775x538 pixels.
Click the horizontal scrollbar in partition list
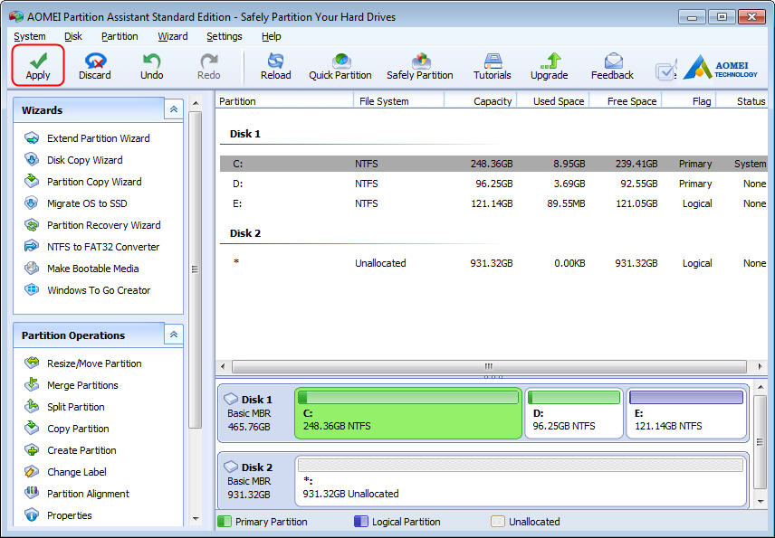click(489, 366)
